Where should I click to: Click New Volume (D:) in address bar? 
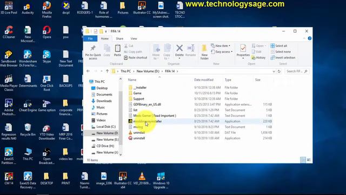148,71
